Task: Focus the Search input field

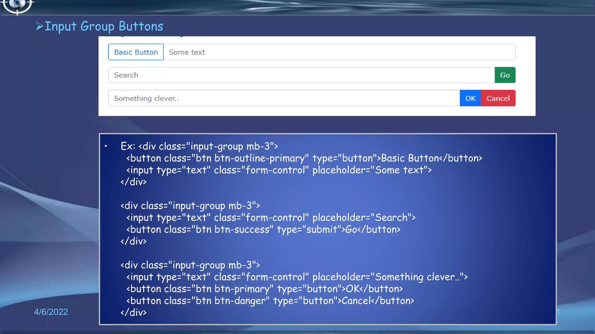Action: 302,75
